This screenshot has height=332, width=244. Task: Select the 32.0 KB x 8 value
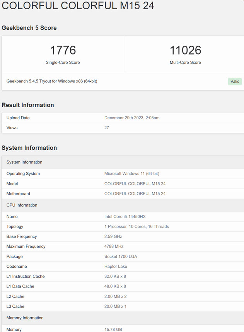click(x=115, y=277)
